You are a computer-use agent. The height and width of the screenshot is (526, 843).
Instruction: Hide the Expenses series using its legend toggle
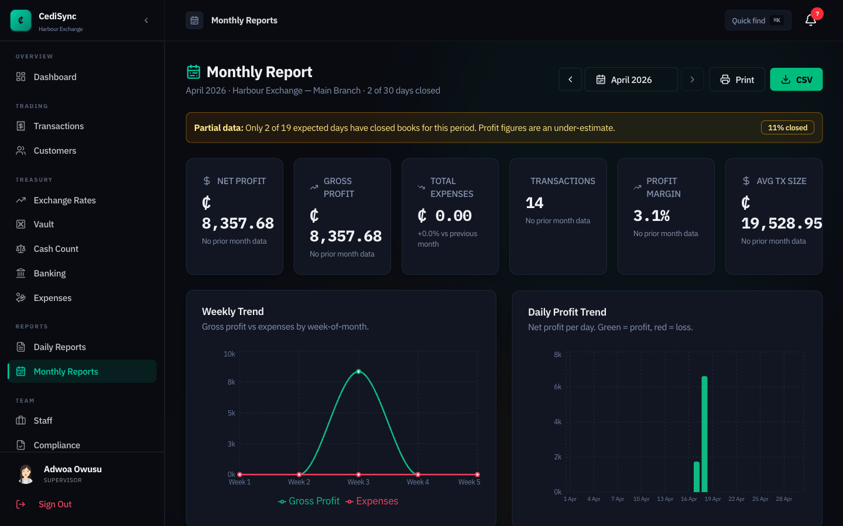tap(372, 501)
